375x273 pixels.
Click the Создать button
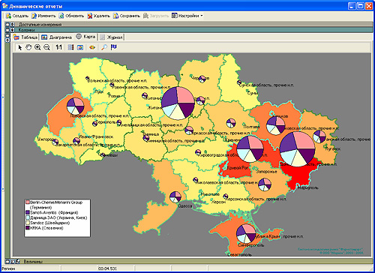pyautogui.click(x=17, y=16)
